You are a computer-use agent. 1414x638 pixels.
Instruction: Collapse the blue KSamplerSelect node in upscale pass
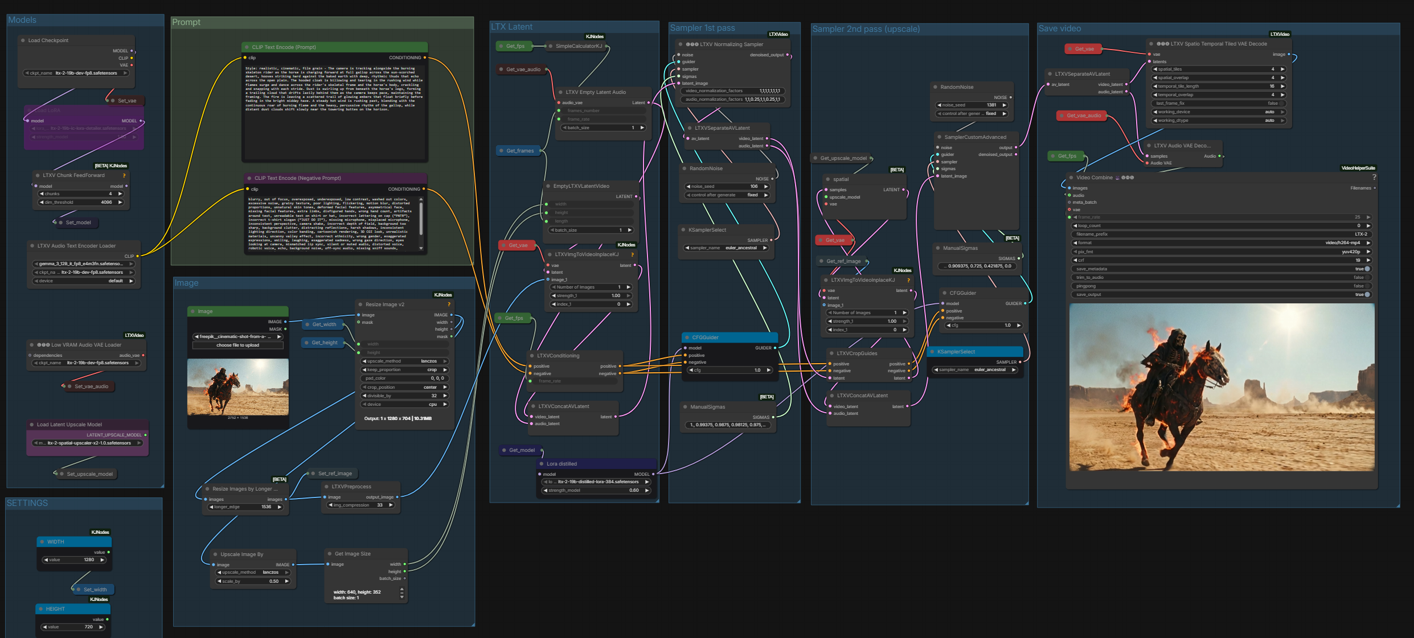click(x=932, y=352)
